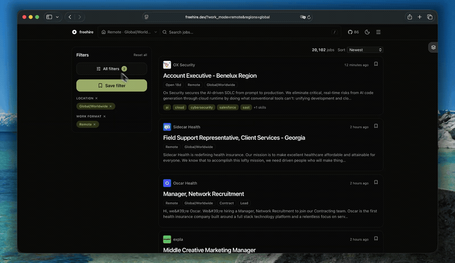Click the cybersecurity skill tag
455x263 pixels.
(202, 107)
